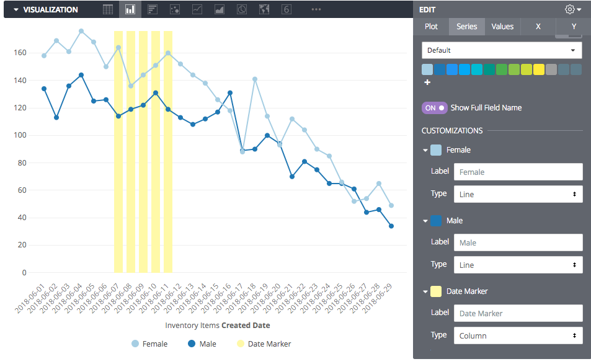Open the X axis tab
Viewport: 591px width, 364px height.
coord(538,27)
